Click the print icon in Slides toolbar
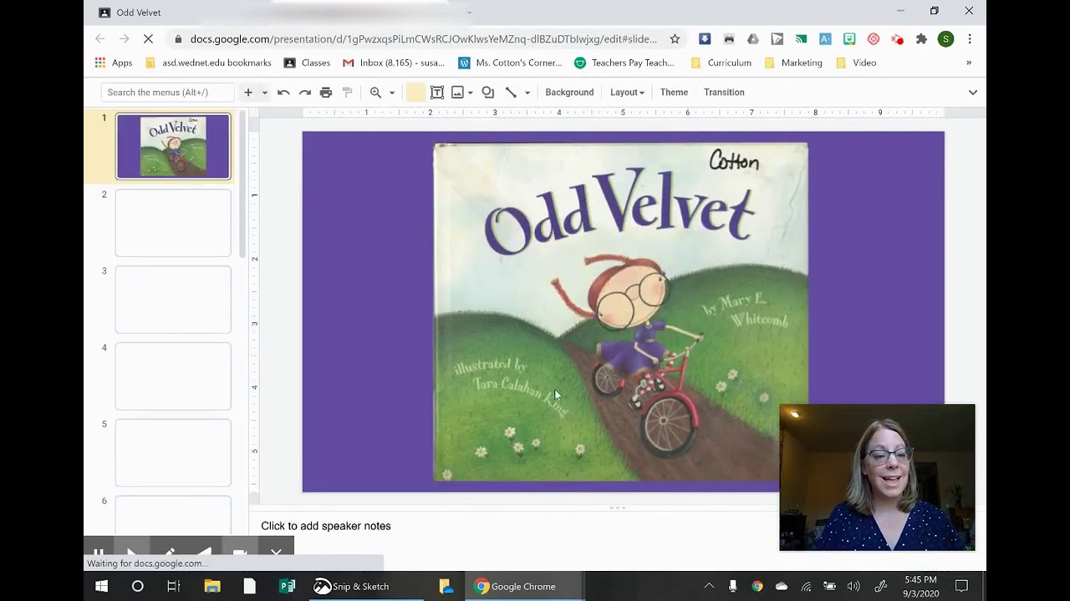 point(326,93)
